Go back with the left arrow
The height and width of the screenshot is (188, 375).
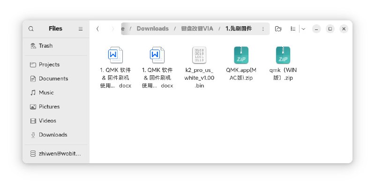(x=97, y=29)
